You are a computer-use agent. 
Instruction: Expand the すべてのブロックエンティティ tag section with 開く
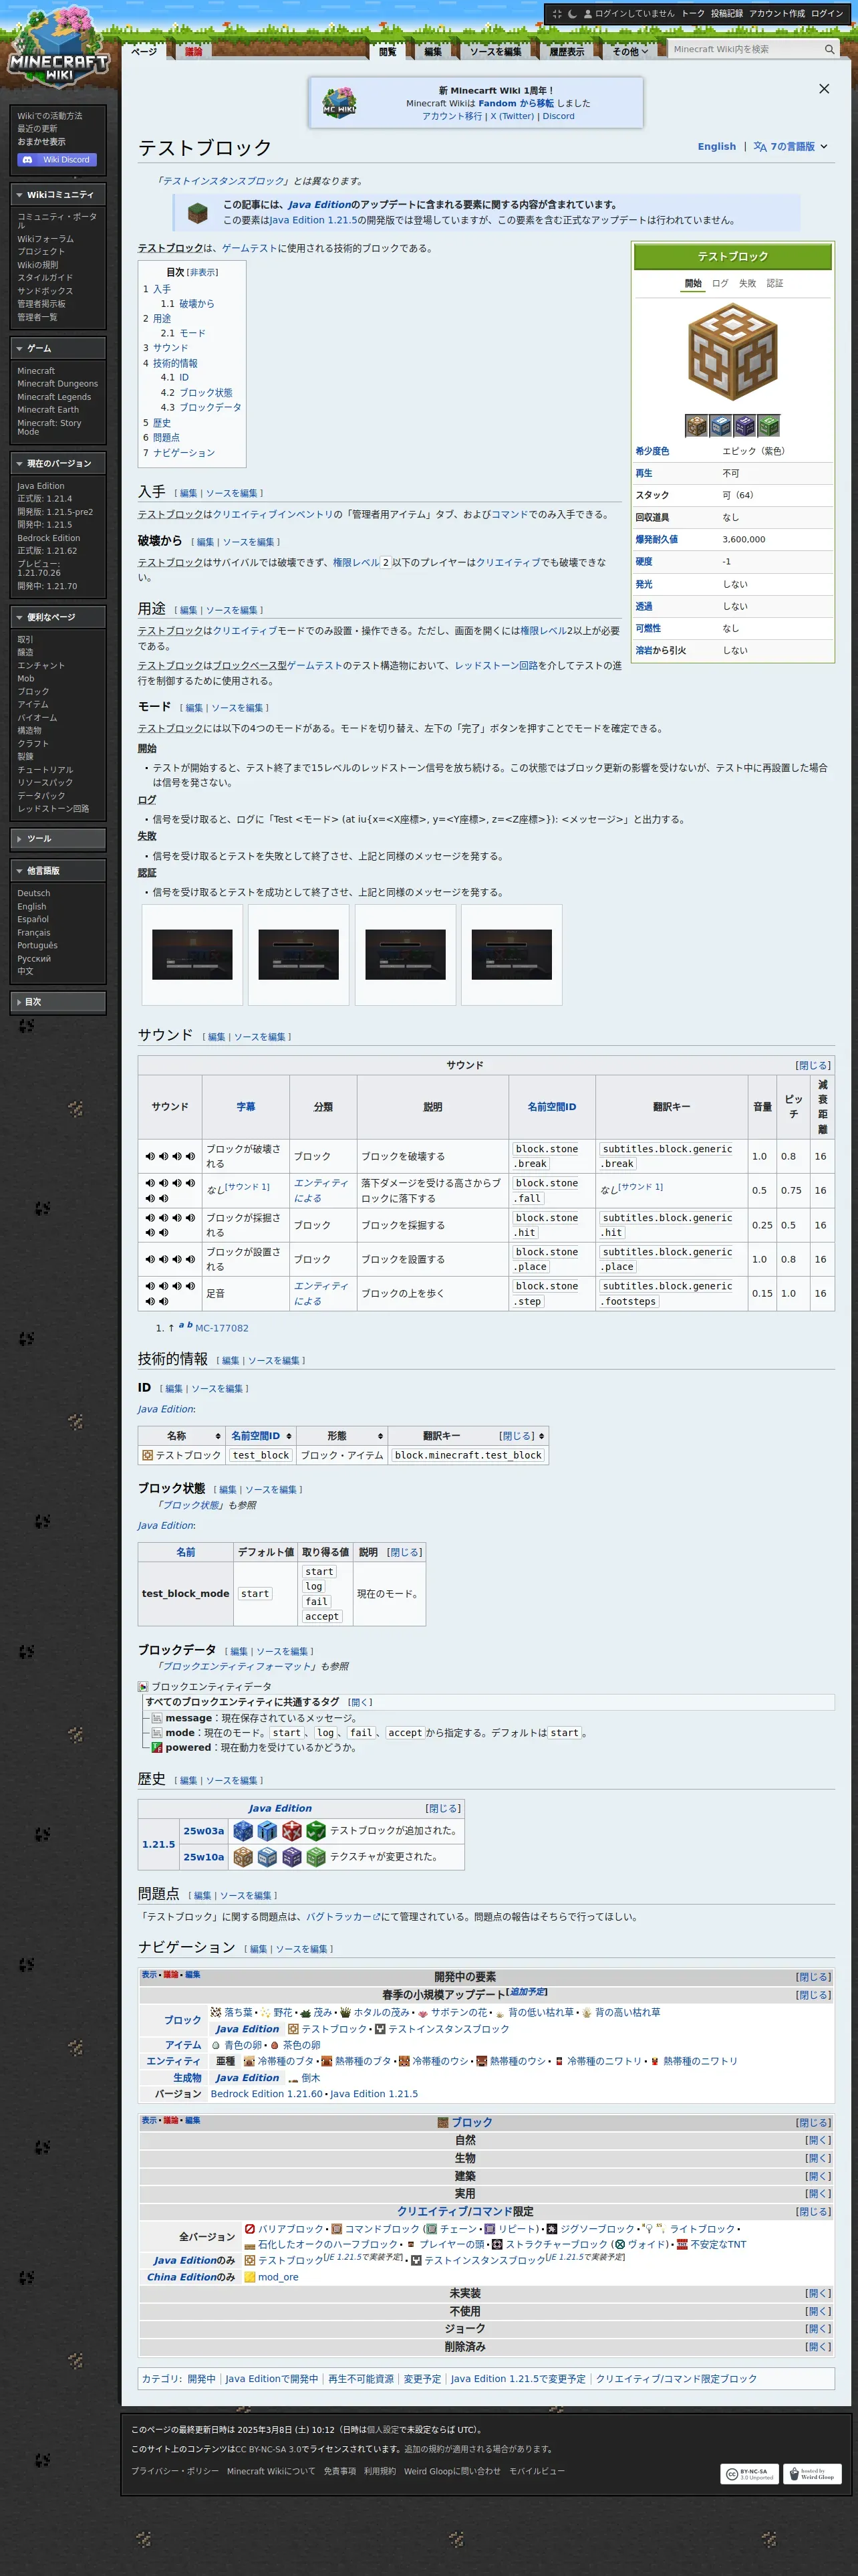pos(360,1702)
